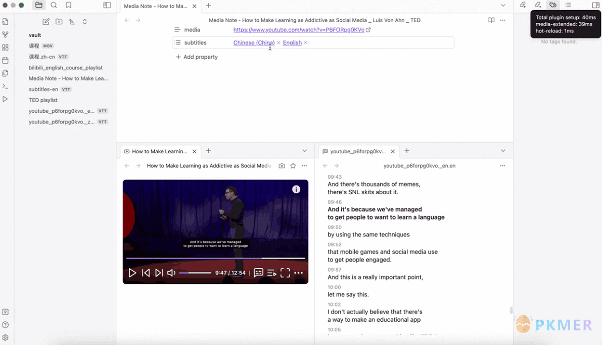Open English subtitles link
Viewport: 602px width, 345px height.
coord(292,42)
